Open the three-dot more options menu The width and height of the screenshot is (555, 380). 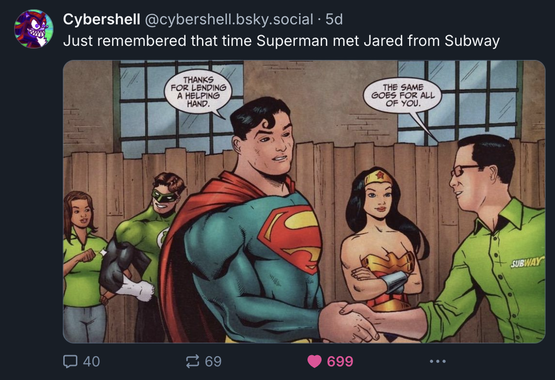[437, 361]
